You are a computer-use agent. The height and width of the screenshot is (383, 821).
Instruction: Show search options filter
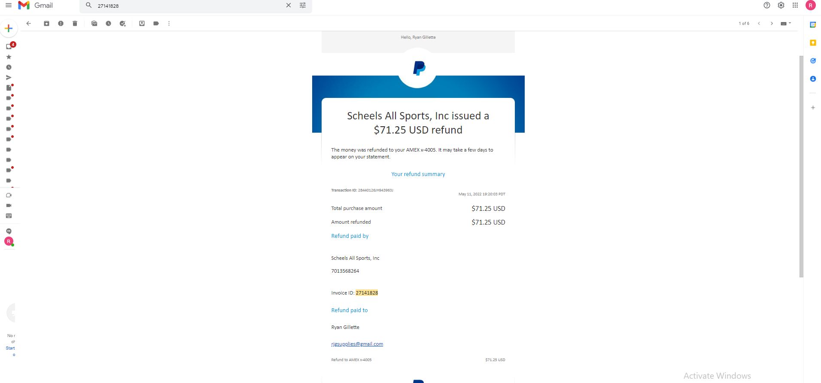click(303, 6)
